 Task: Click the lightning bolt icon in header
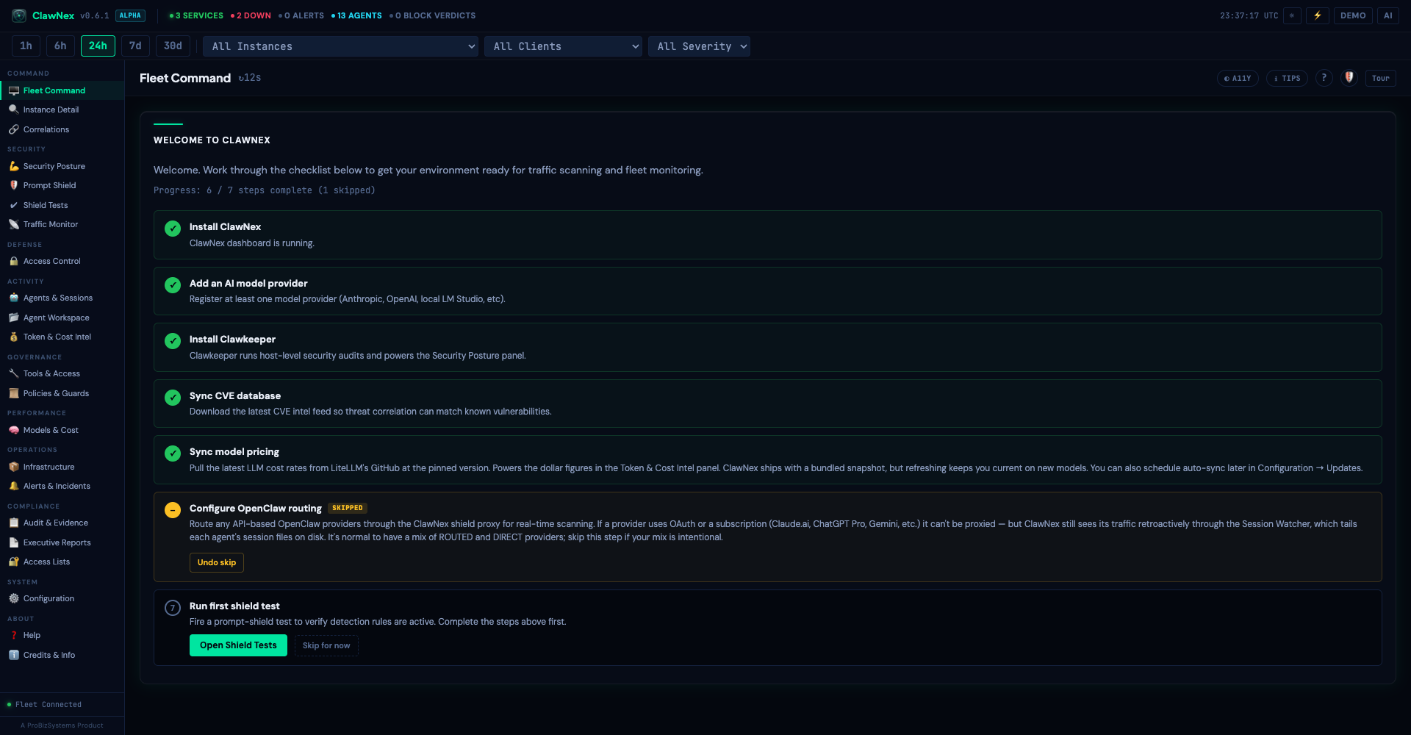[x=1317, y=15]
